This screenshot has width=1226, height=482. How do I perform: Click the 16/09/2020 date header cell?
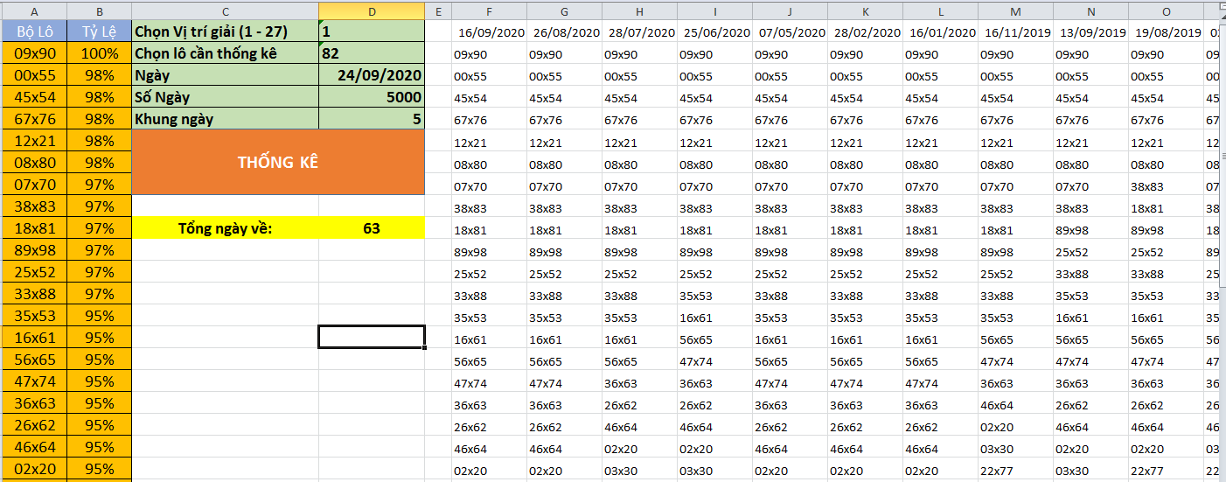pyautogui.click(x=489, y=32)
